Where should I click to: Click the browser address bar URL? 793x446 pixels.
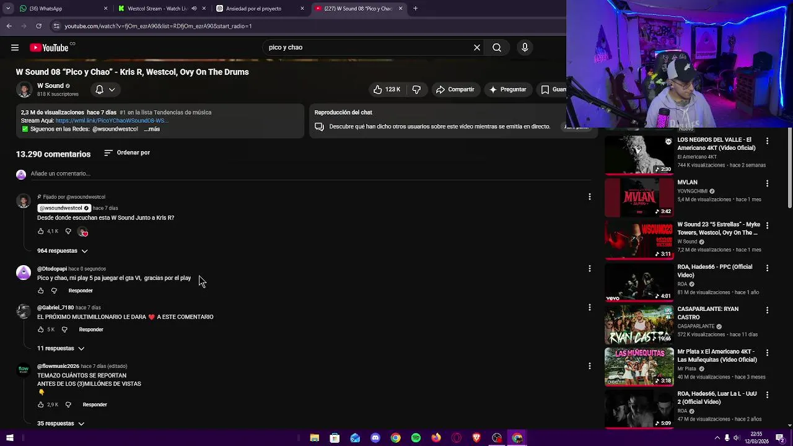tap(158, 26)
